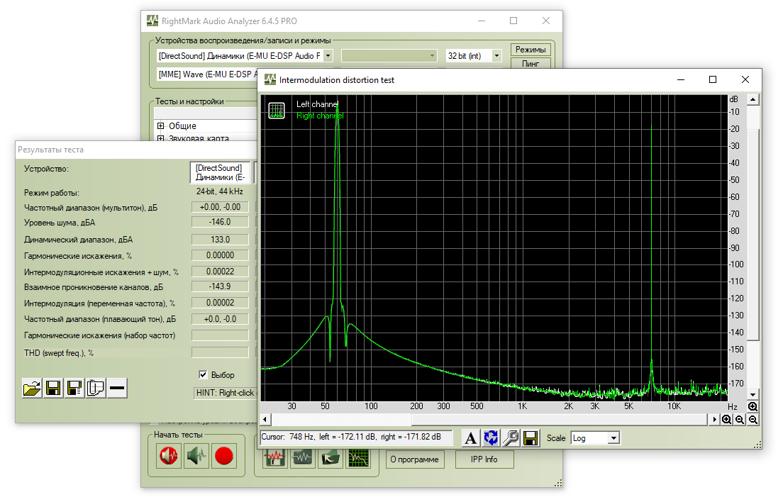The image size is (783, 502).
Task: Click the second floppy disk save icon in results
Action: [74, 388]
